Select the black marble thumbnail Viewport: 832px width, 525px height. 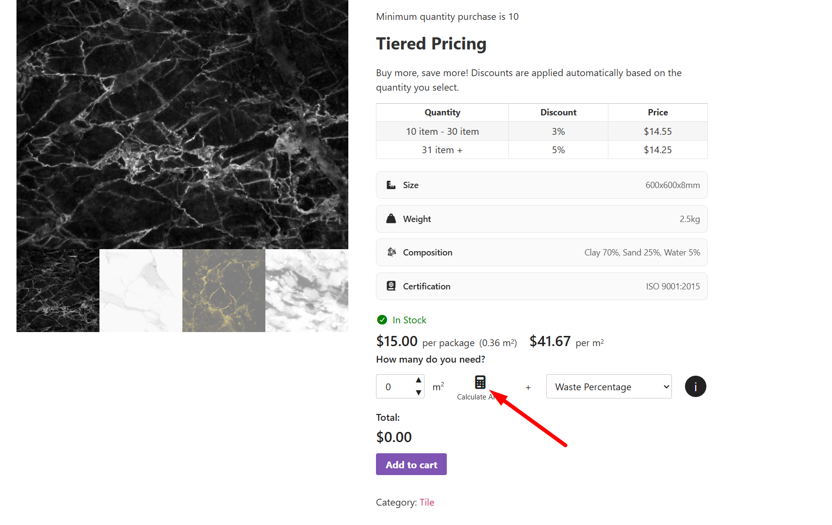58,291
